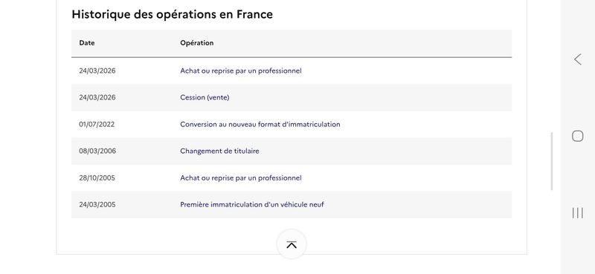595x274 pixels.
Task: Open 'Première immatriculation d'un véhicule neuf'
Action: pos(252,205)
